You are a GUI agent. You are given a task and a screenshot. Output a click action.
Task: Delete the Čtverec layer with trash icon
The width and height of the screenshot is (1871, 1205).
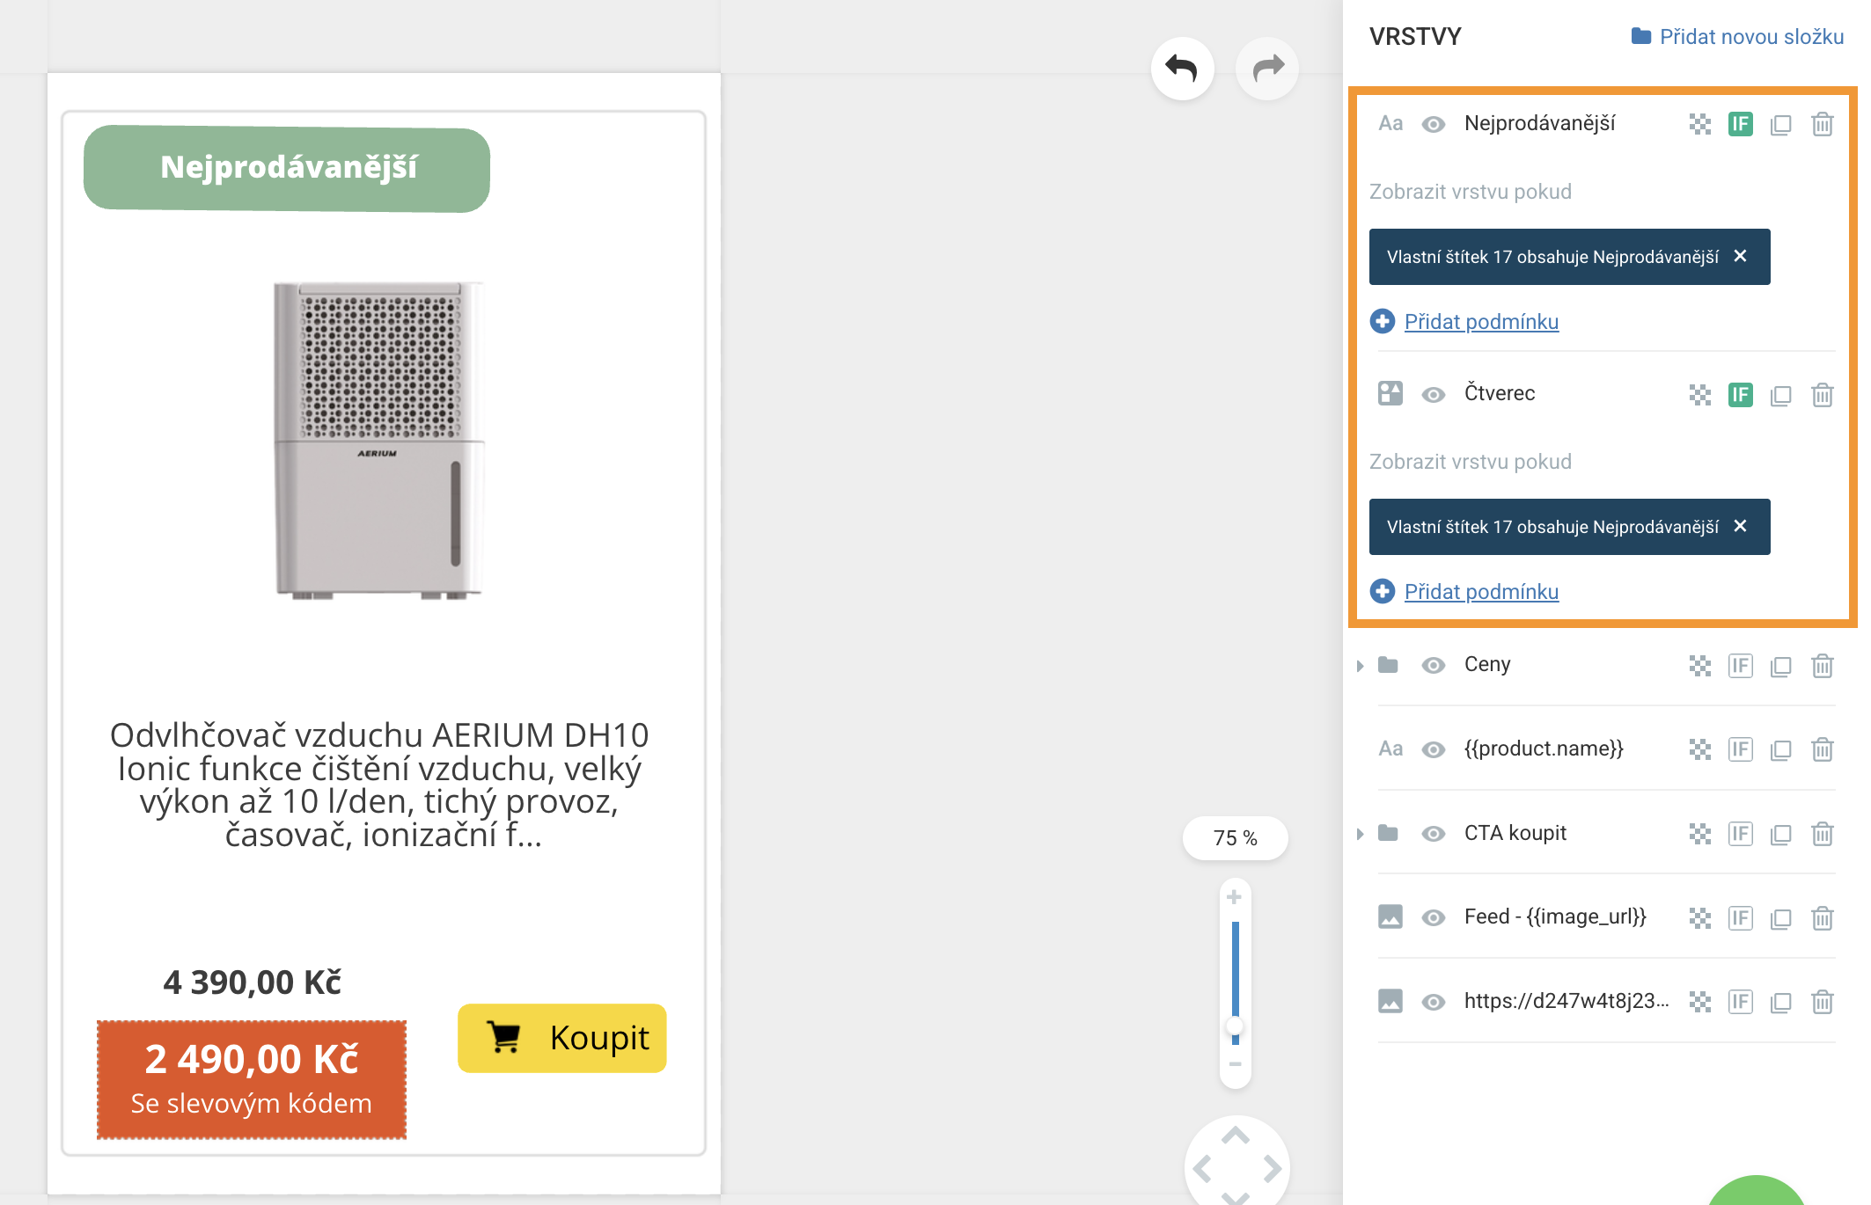(x=1822, y=395)
